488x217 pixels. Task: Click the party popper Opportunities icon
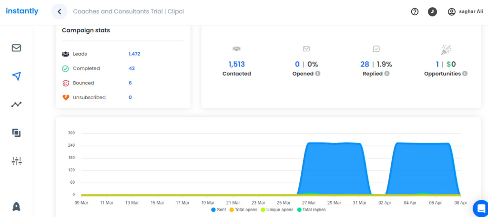(x=446, y=49)
